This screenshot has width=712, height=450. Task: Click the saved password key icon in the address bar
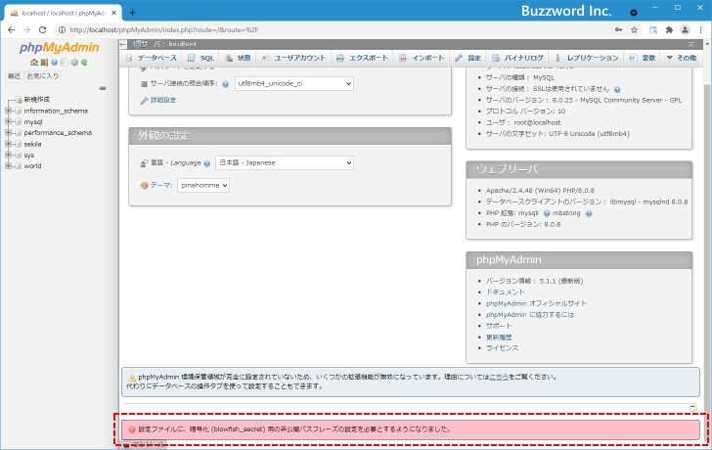tap(618, 30)
